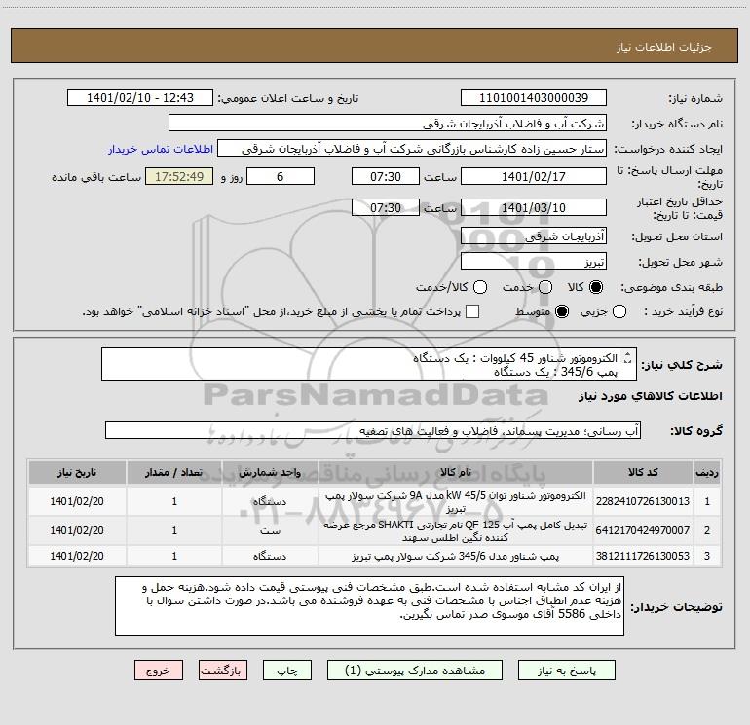Click product code 3812111726130053
This screenshot has height=725, width=750.
click(643, 556)
